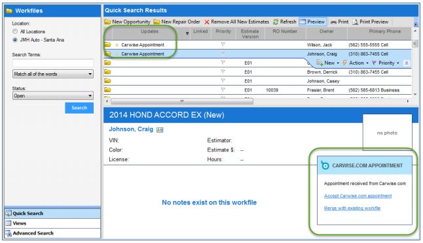Click the no photo thumbnail
The width and height of the screenshot is (423, 243).
(x=387, y=132)
